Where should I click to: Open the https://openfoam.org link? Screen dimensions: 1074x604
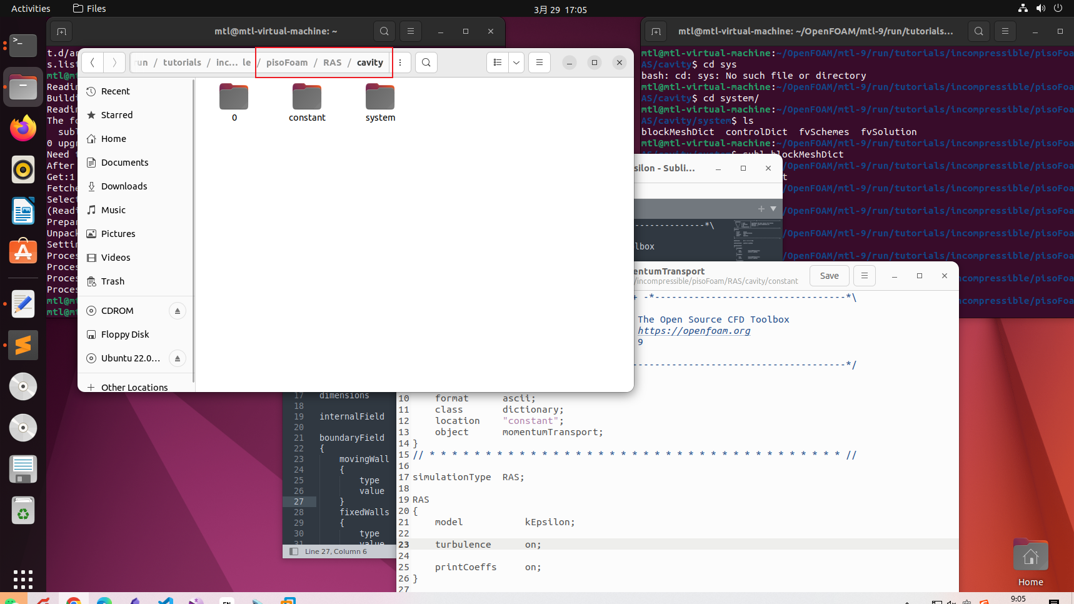coord(694,331)
